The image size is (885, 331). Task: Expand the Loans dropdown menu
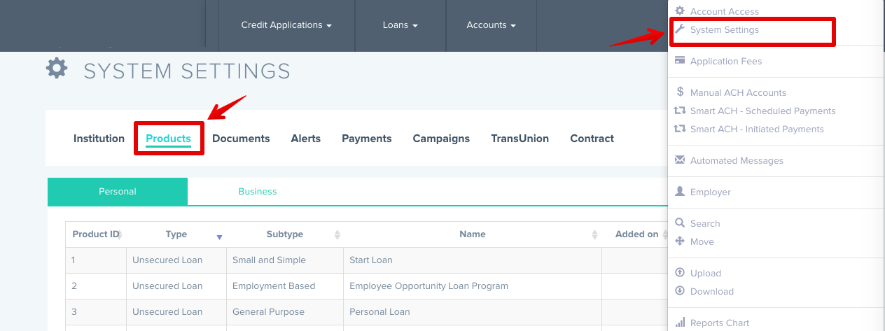click(x=400, y=25)
